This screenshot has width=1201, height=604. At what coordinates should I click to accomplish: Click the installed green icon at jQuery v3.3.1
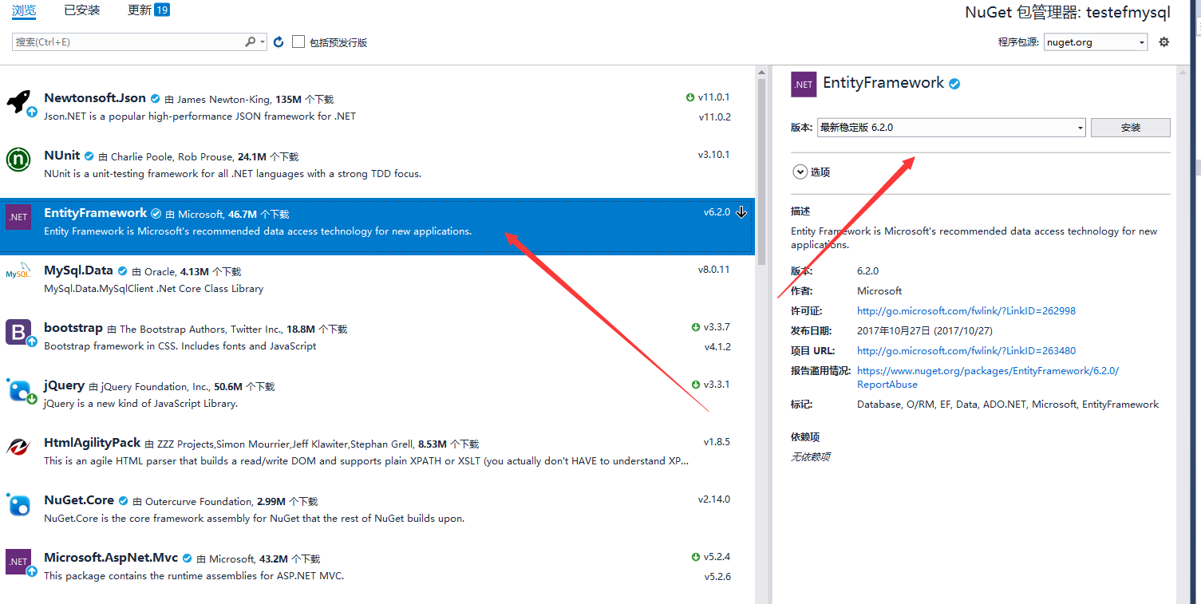tap(696, 385)
